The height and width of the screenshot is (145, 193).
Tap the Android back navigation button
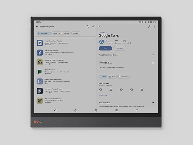(55, 110)
